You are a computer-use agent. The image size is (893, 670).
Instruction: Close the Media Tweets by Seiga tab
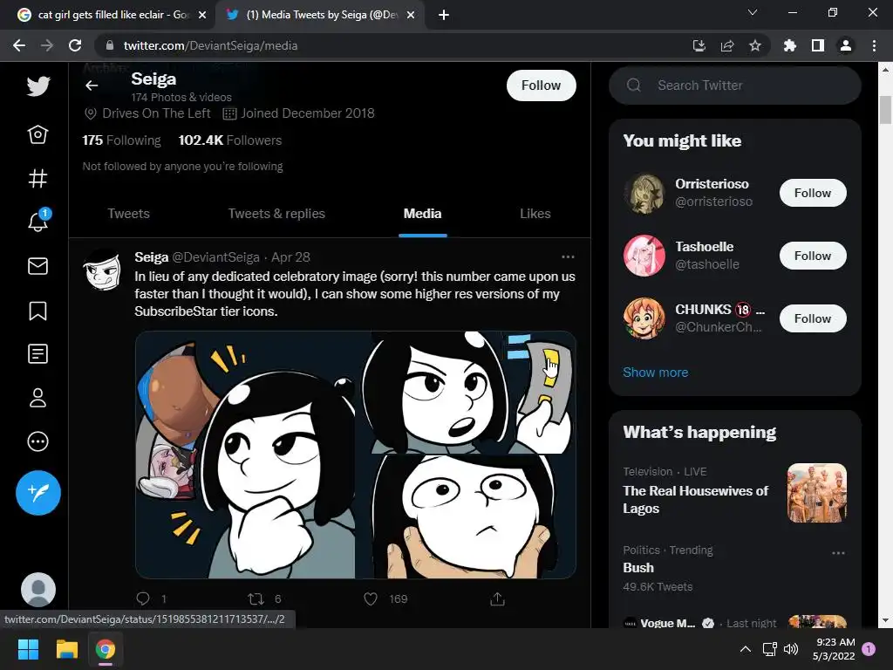411,16
